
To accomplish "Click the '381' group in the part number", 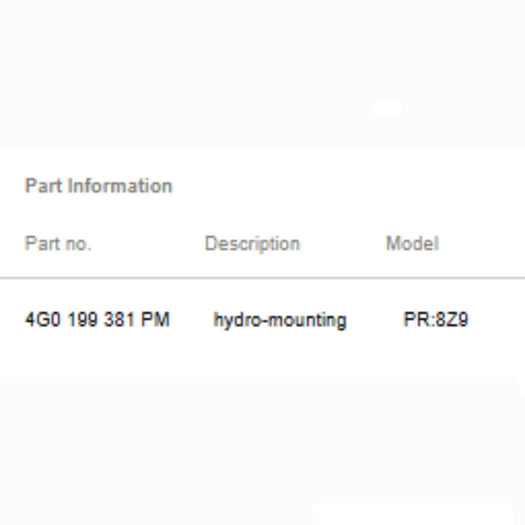I will point(119,319).
